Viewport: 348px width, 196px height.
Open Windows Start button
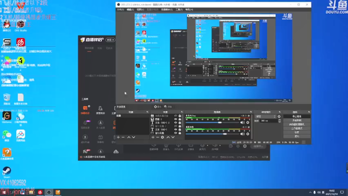(4, 192)
